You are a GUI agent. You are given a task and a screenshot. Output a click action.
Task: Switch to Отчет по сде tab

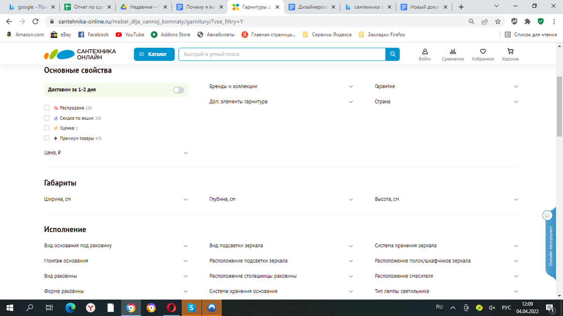click(x=87, y=7)
